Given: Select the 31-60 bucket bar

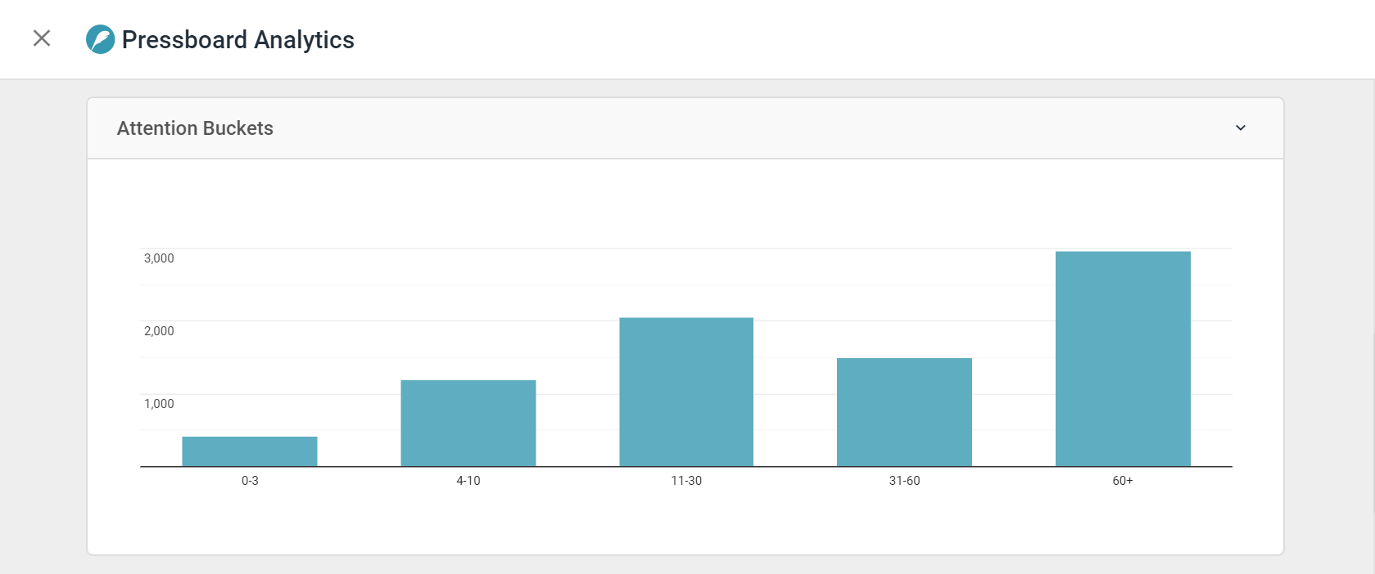Looking at the screenshot, I should tap(905, 412).
